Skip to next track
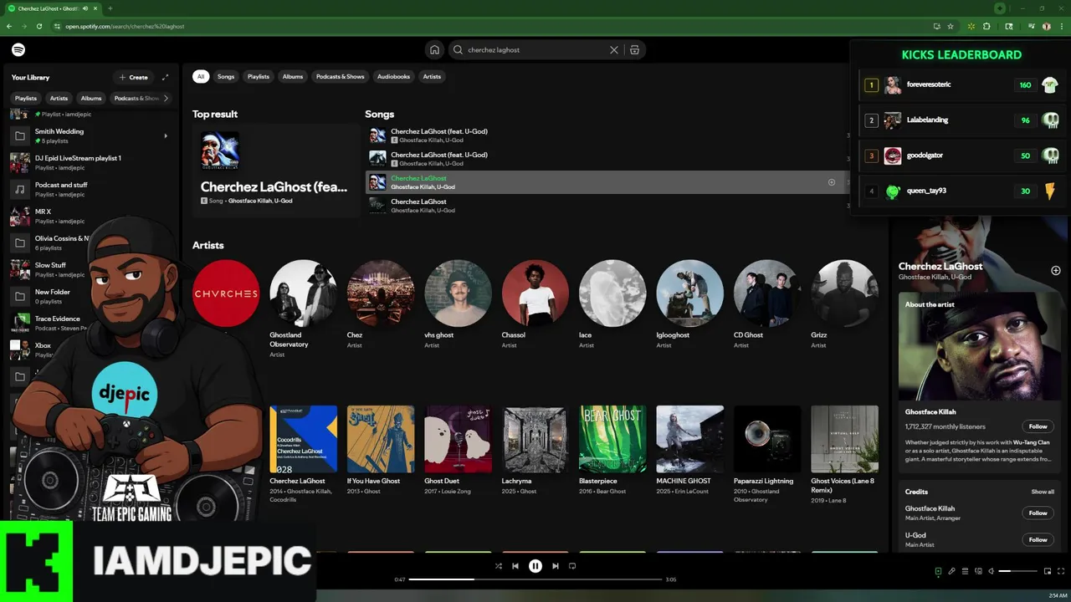Viewport: 1071px width, 602px height. 556,566
